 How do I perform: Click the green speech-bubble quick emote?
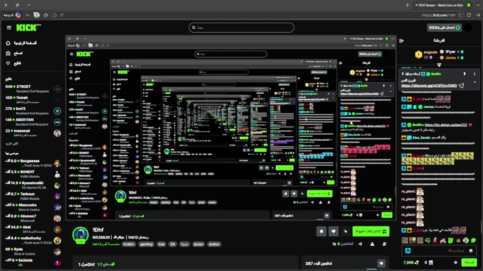pos(473,241)
